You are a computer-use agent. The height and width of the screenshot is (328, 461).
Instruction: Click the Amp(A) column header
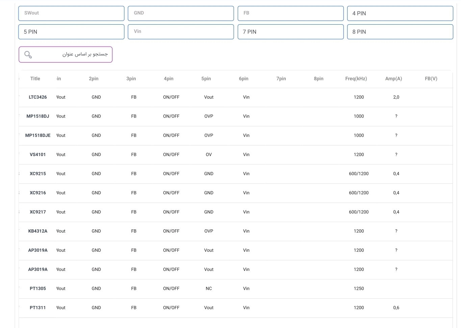pos(393,79)
